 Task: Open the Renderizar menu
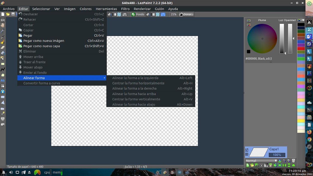(142, 9)
